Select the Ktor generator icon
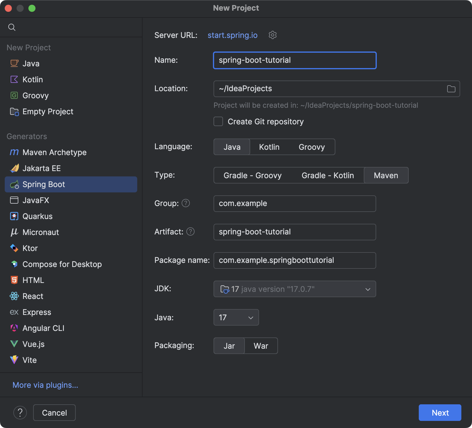The image size is (472, 428). click(x=14, y=248)
